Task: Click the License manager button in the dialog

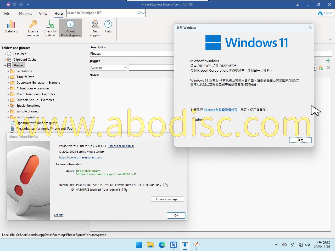Action: [x=167, y=199]
